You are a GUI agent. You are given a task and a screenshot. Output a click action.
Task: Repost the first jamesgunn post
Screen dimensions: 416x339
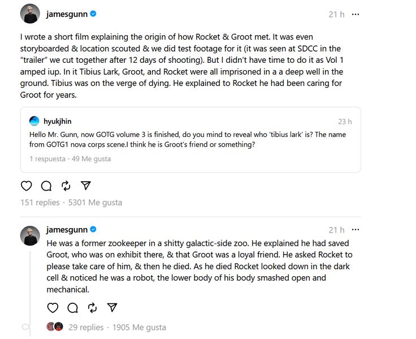66,186
